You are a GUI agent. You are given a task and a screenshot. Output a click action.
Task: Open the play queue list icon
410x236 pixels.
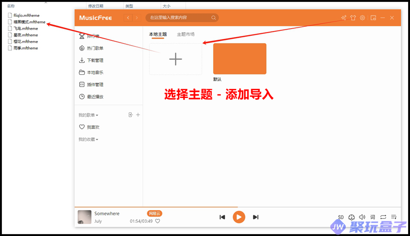click(x=394, y=217)
